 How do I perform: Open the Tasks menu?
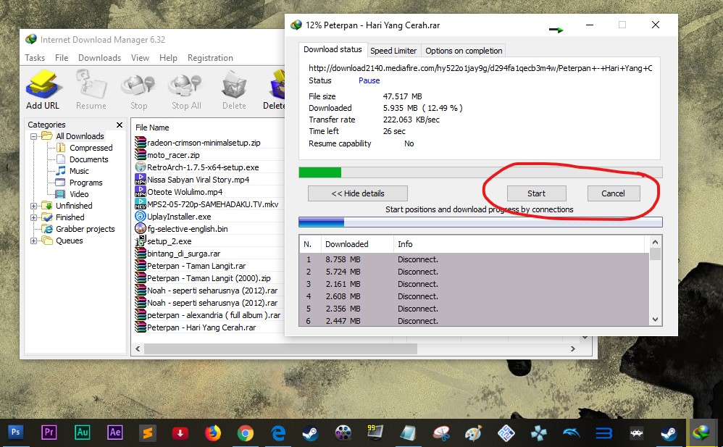[35, 58]
